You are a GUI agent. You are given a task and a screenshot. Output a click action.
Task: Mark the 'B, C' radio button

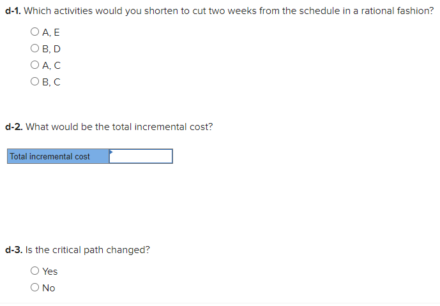[x=34, y=82]
